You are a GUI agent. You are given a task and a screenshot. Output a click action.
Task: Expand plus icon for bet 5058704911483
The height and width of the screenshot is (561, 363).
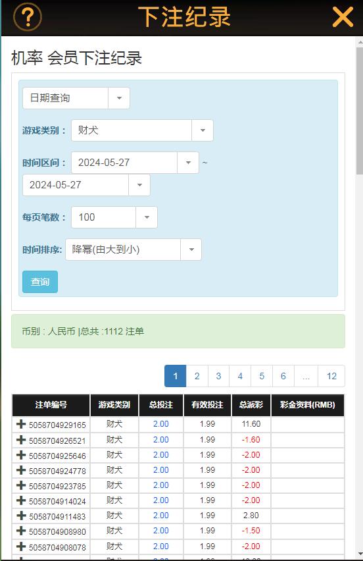coord(21,516)
